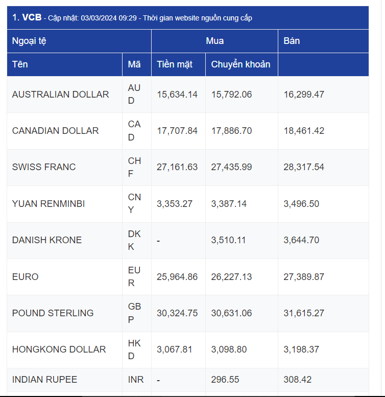
Task: Select INDIAN RUPEE transfer rate 296.55
Action: [x=225, y=380]
